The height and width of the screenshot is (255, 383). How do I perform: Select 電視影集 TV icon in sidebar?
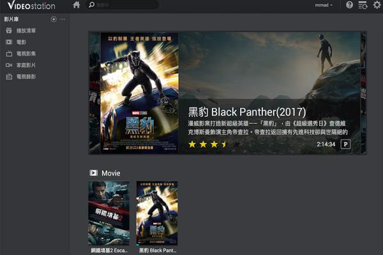click(x=9, y=54)
